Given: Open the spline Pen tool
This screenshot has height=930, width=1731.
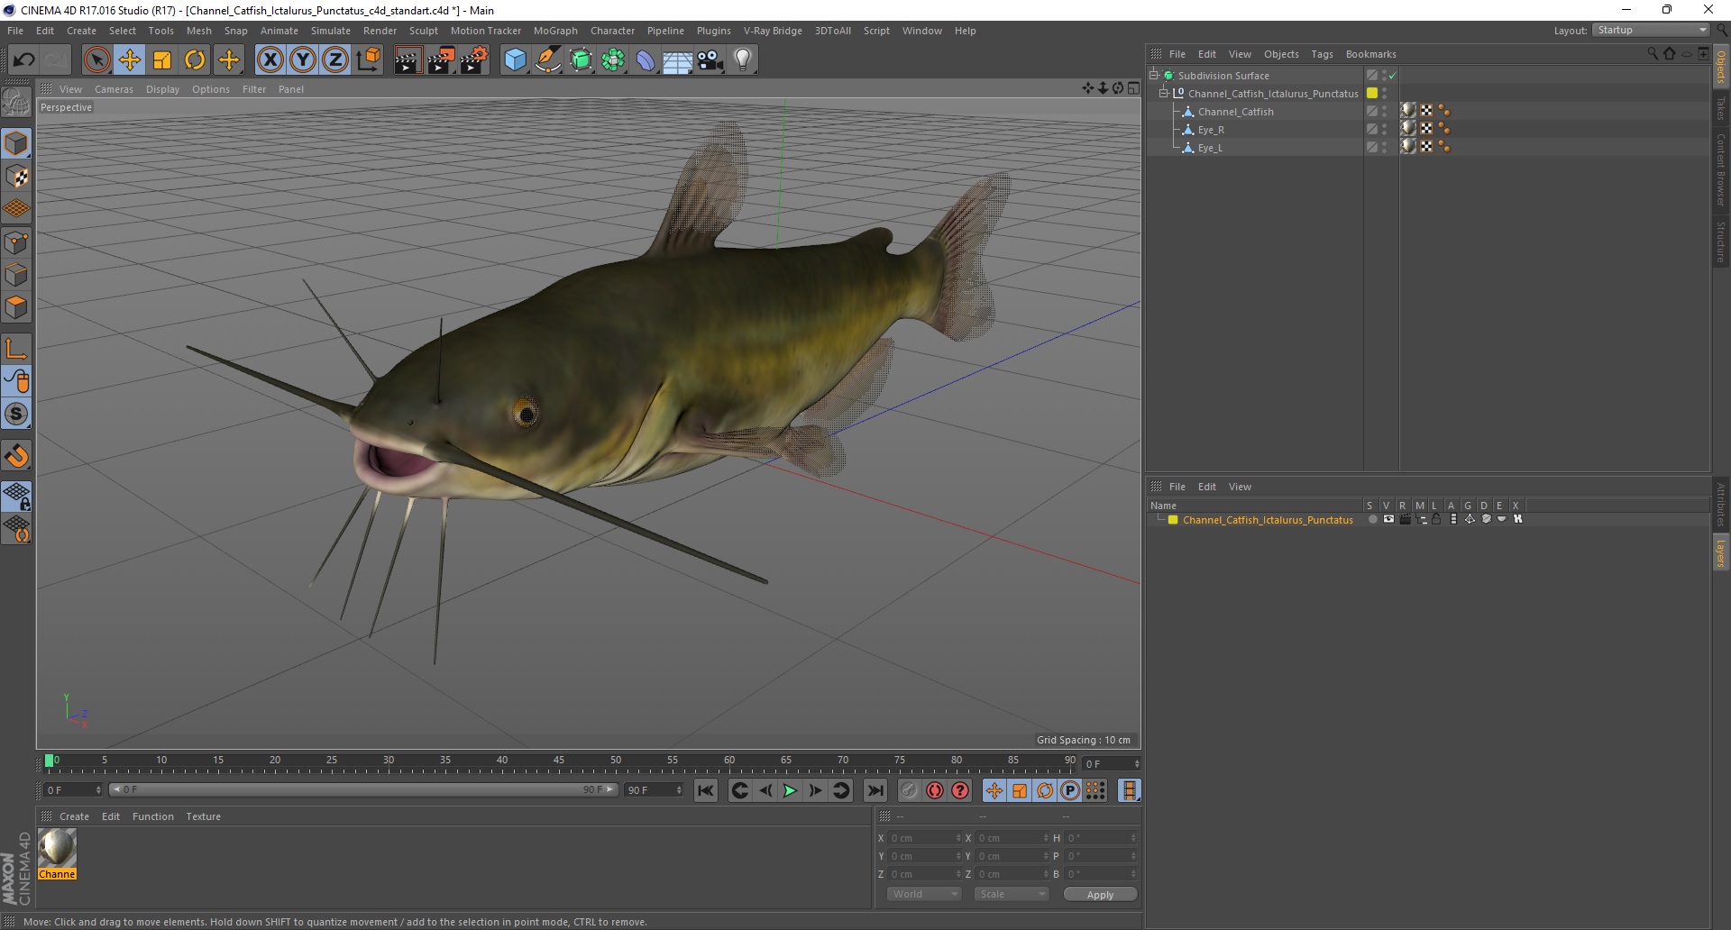Looking at the screenshot, I should 548,60.
